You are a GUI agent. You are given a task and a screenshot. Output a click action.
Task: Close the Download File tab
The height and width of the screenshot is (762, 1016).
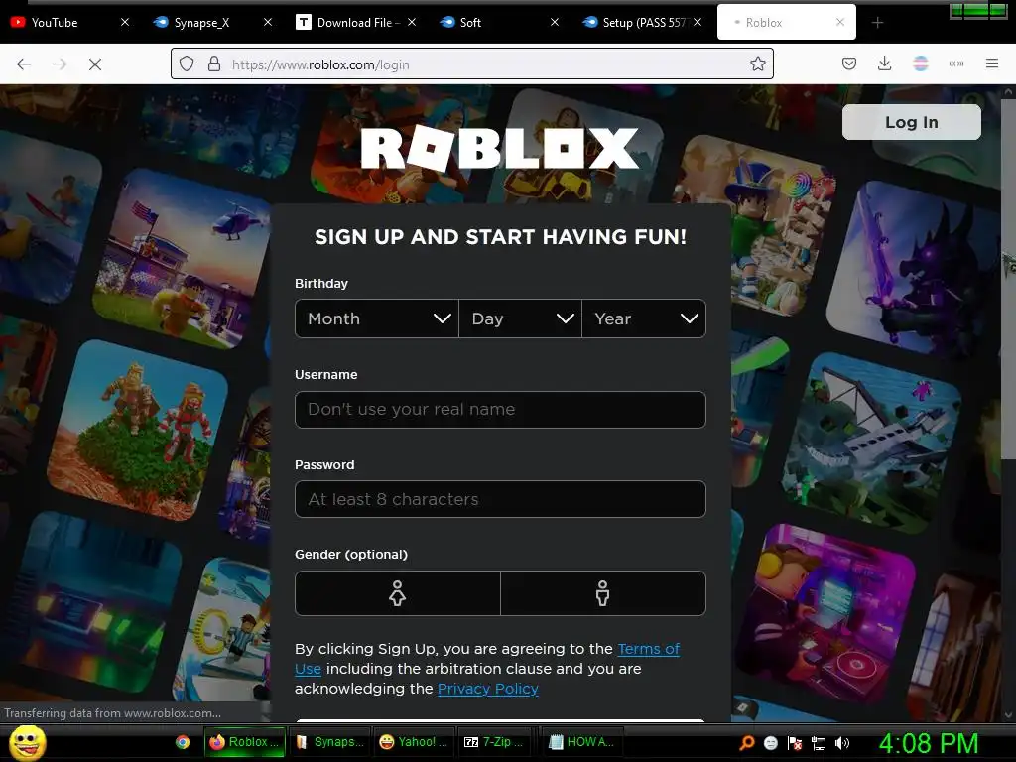(x=412, y=22)
